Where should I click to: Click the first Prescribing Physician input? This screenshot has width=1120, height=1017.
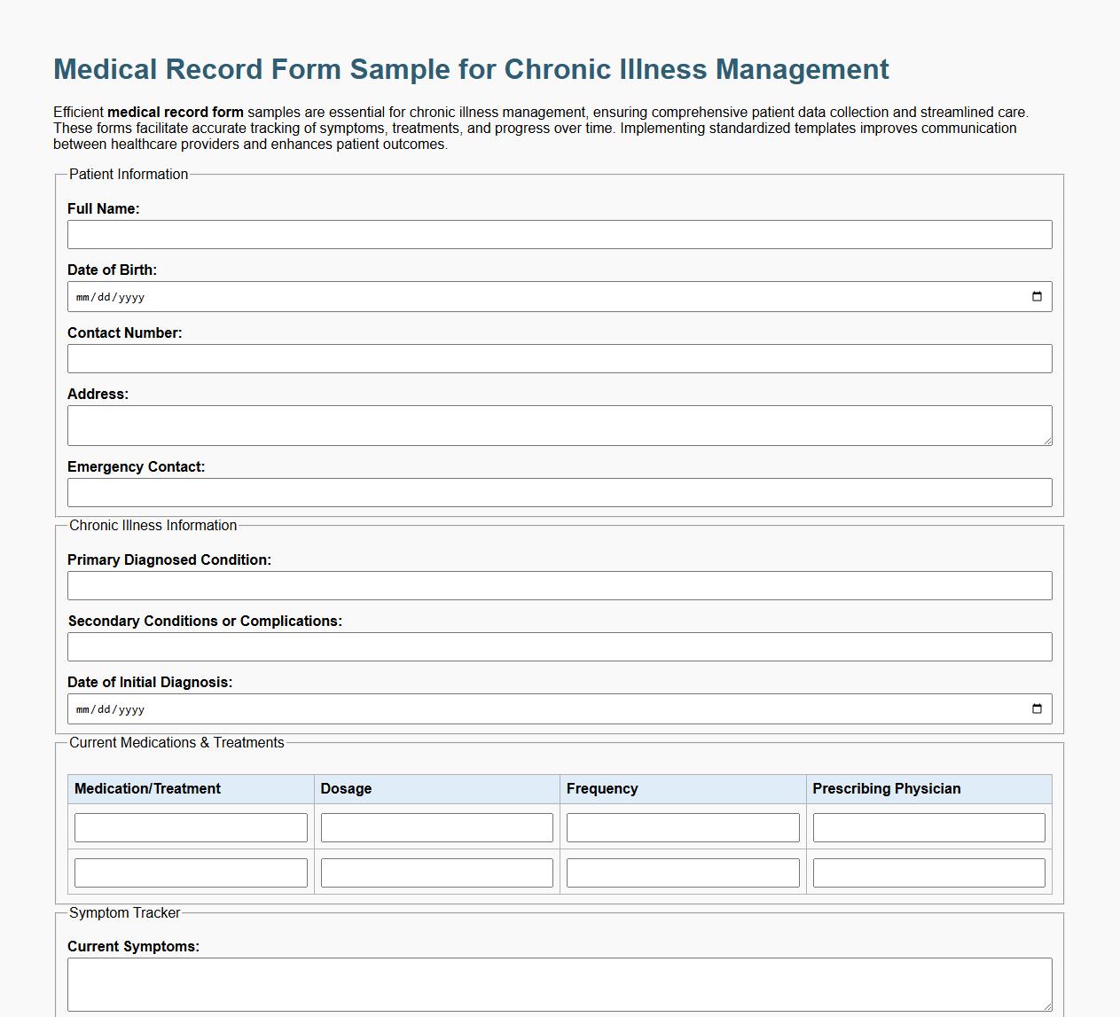point(928,827)
